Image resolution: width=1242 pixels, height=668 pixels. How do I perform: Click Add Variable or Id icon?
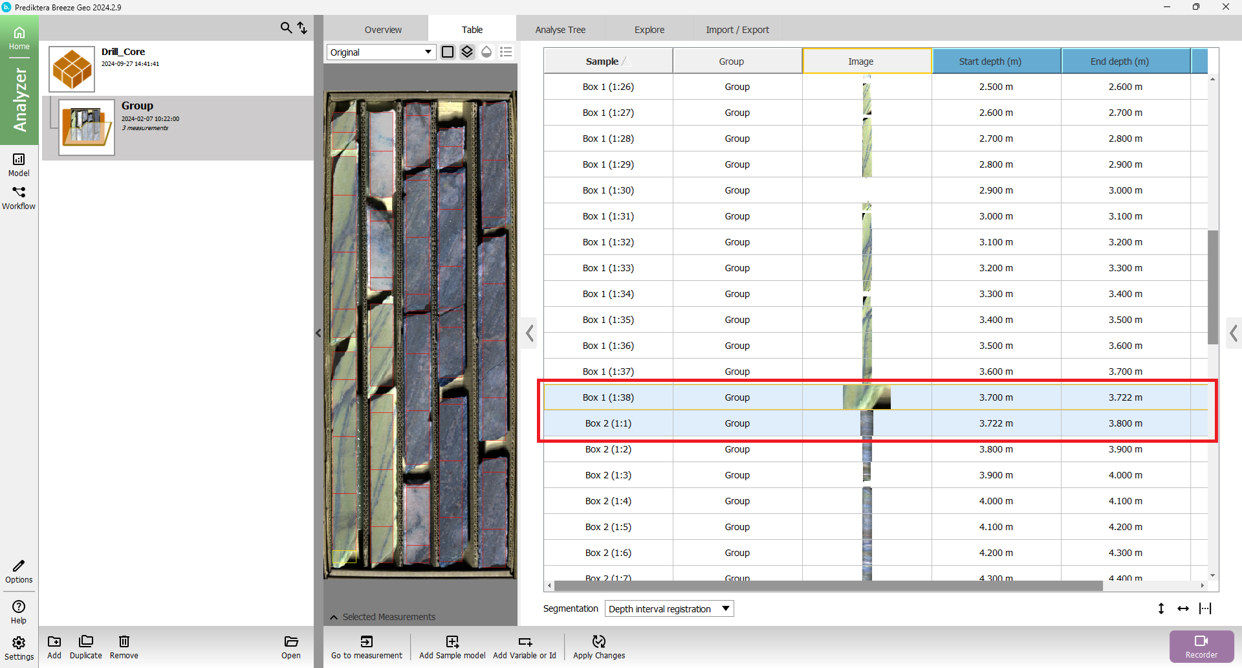point(525,641)
